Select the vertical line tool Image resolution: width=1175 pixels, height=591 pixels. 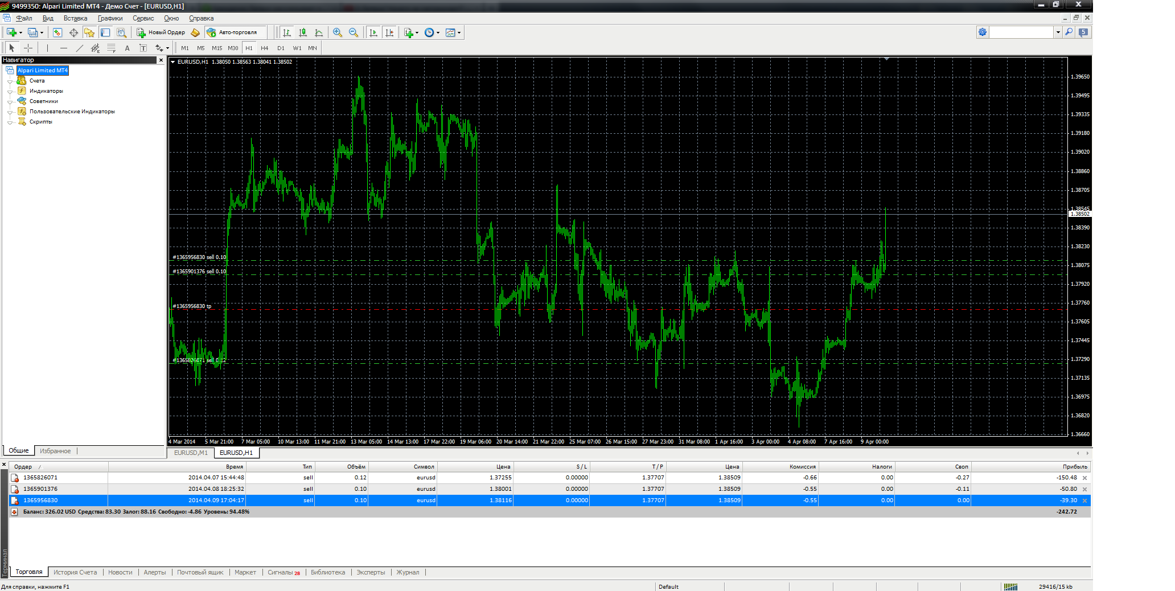click(x=47, y=48)
